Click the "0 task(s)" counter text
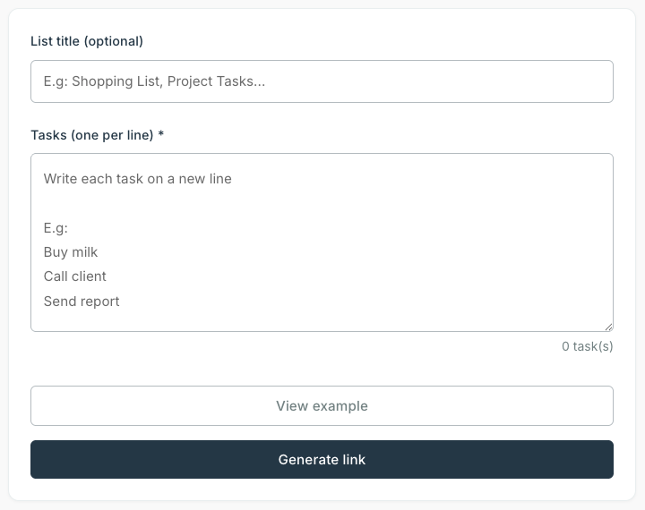The width and height of the screenshot is (645, 510). pyautogui.click(x=587, y=346)
